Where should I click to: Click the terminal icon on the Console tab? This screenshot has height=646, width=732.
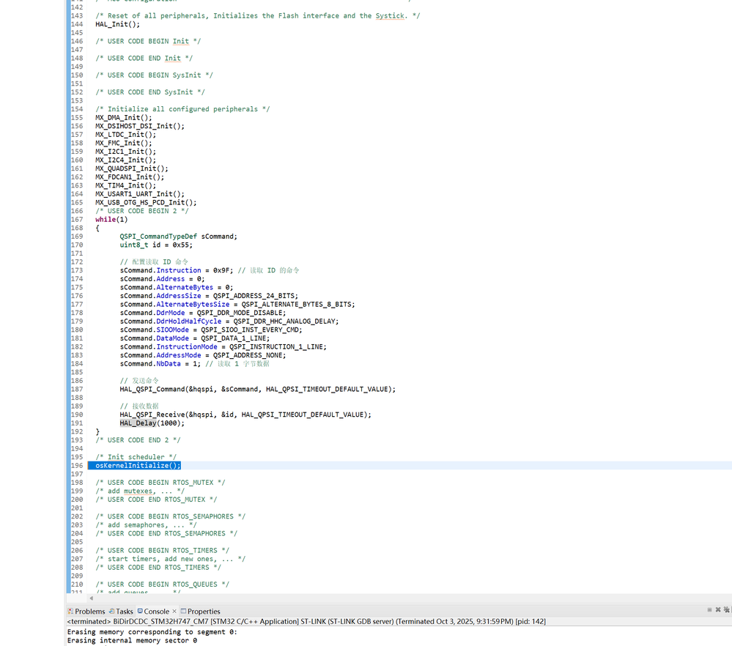click(x=139, y=611)
